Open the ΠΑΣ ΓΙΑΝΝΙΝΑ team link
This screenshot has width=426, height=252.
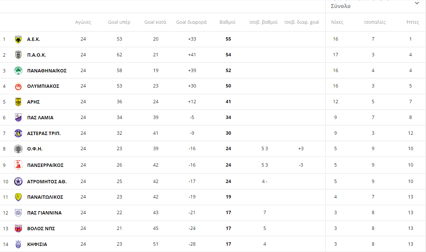[x=44, y=213]
